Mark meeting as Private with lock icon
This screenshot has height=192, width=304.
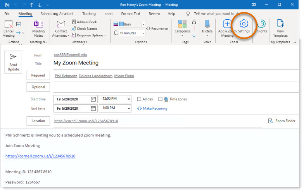(194, 22)
